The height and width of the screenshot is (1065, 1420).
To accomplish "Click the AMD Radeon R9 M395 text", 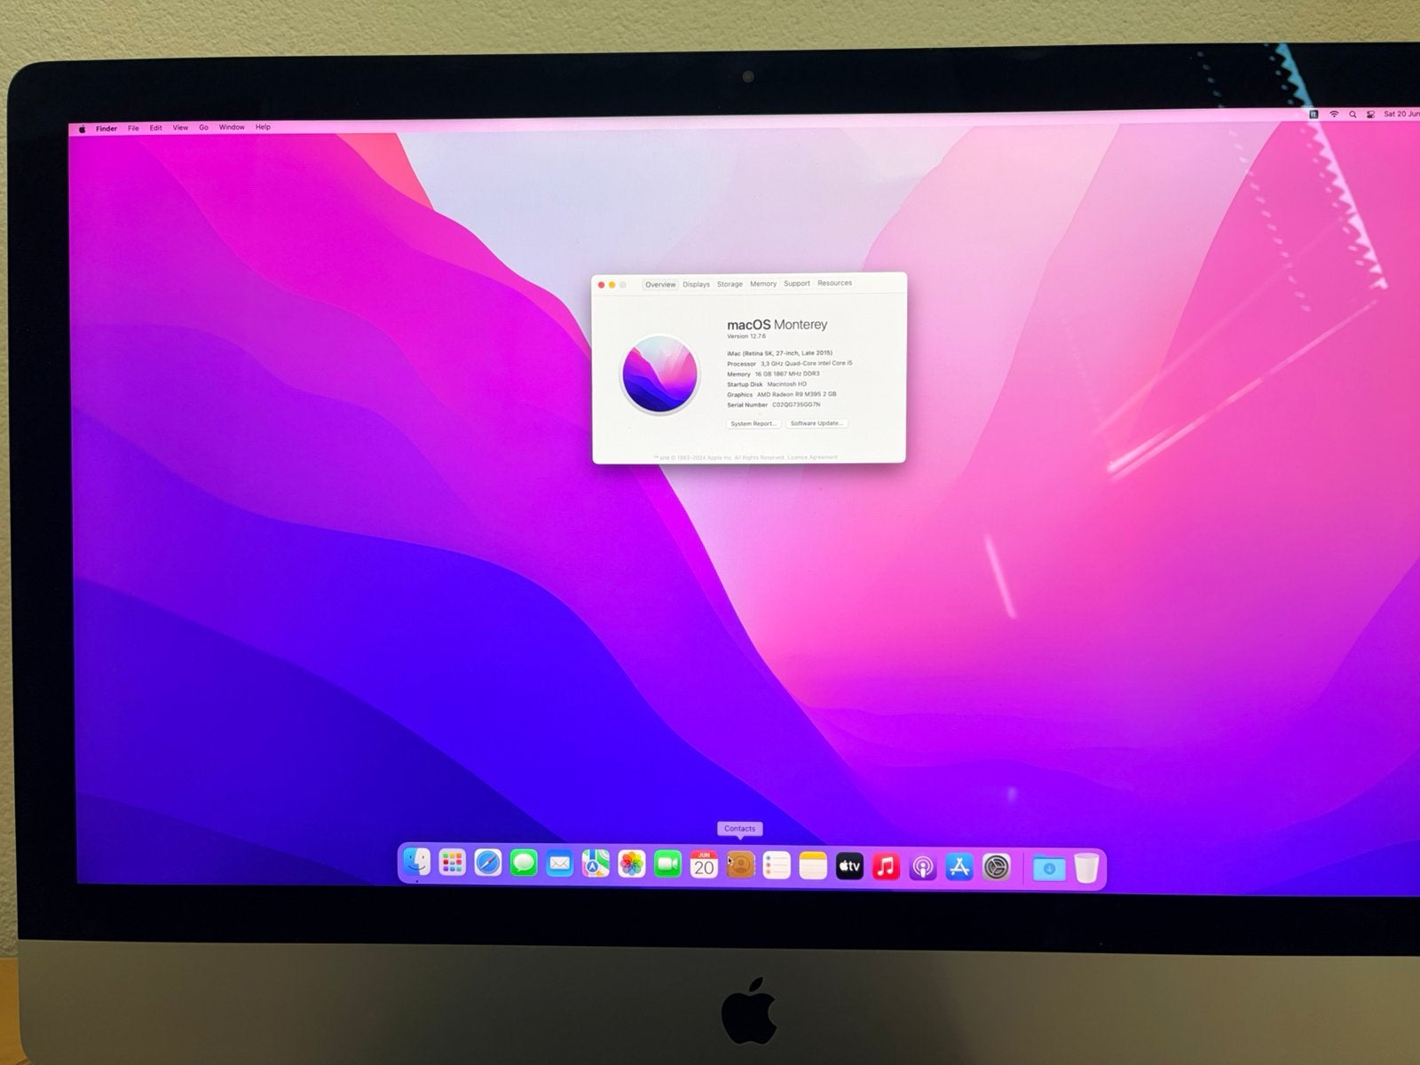I will pos(796,394).
